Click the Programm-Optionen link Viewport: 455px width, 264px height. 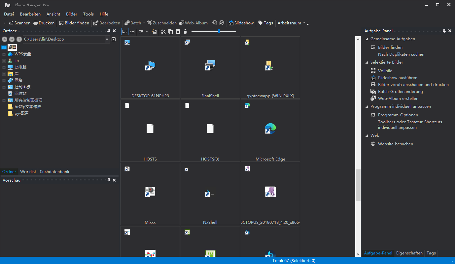398,115
